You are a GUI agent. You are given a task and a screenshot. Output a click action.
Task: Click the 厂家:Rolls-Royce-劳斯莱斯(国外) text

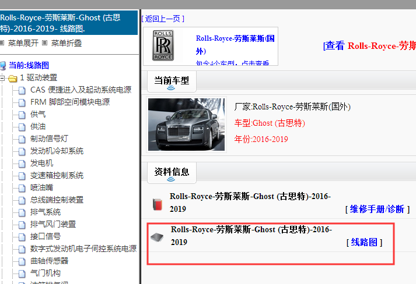point(292,107)
